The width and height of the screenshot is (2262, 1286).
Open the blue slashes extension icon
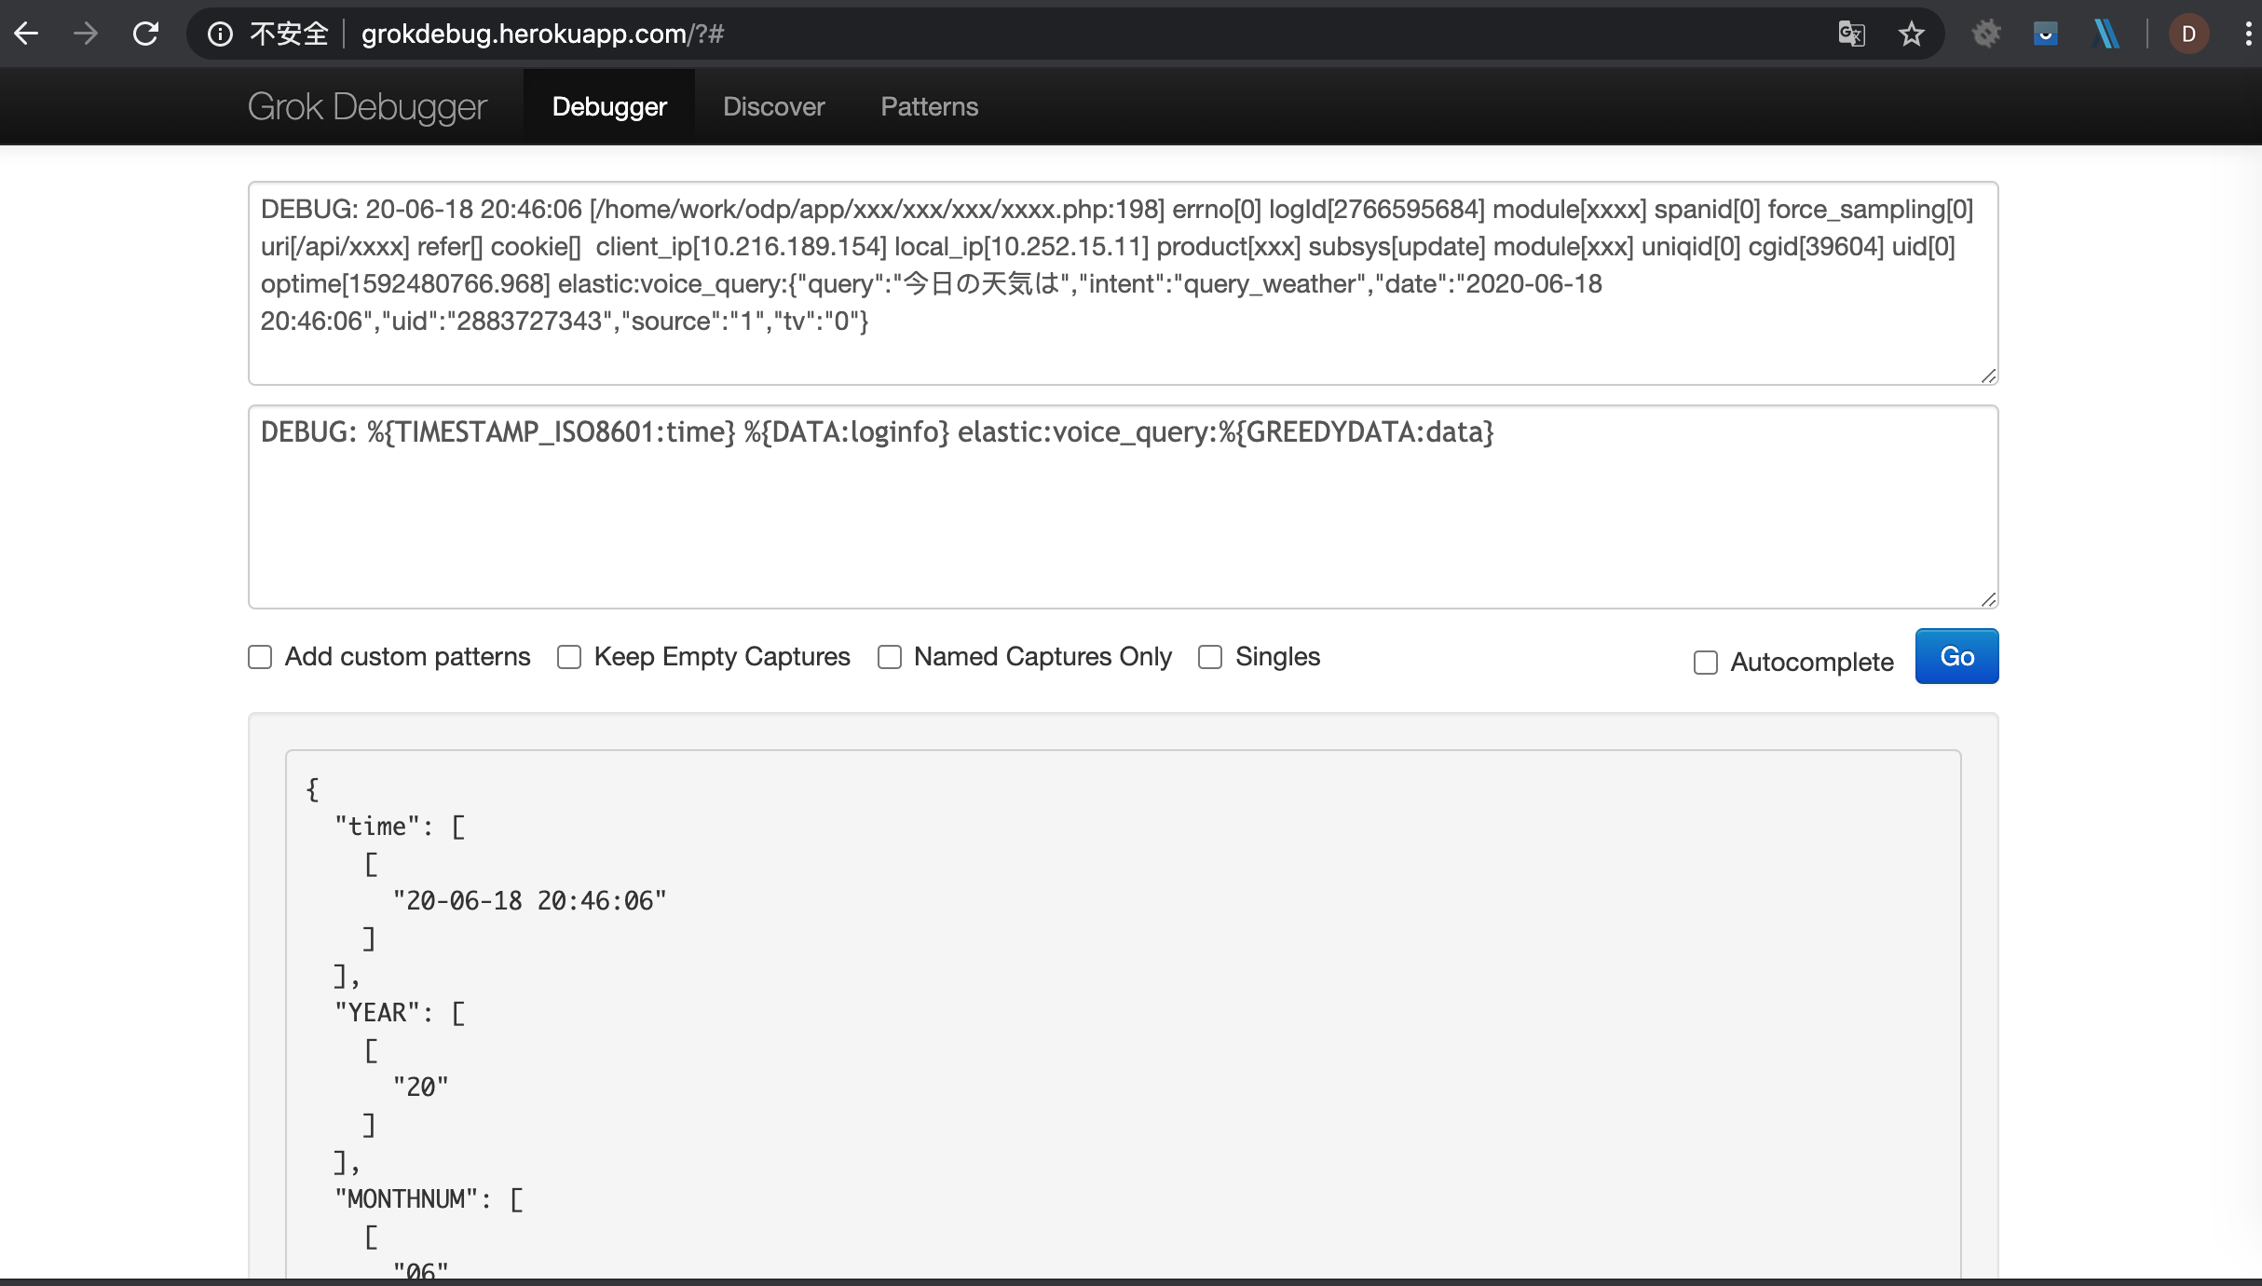(2105, 34)
